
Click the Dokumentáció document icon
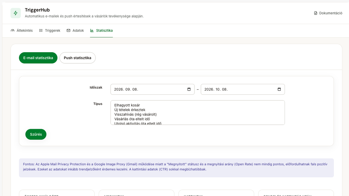(x=316, y=13)
